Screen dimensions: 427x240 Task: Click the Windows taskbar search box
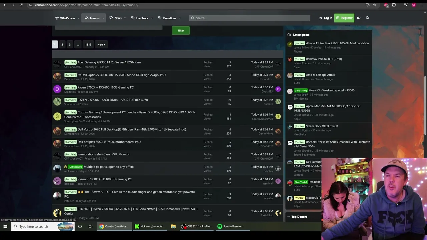click(43, 227)
